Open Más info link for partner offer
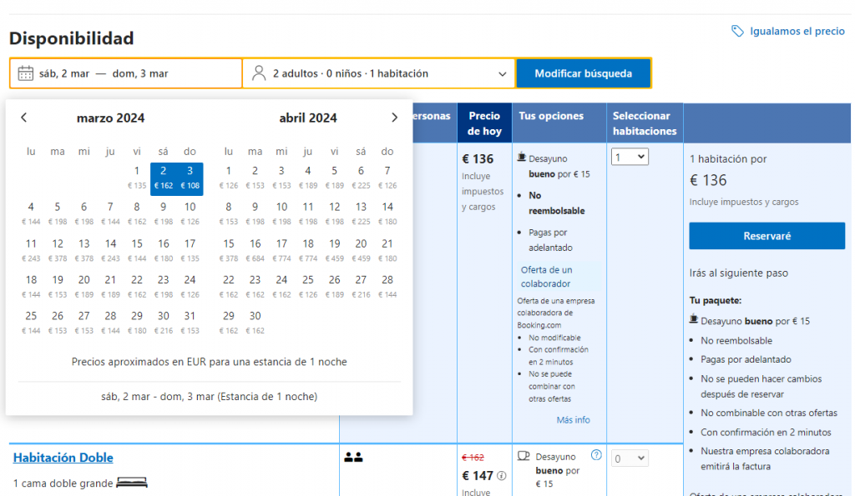 coord(573,419)
